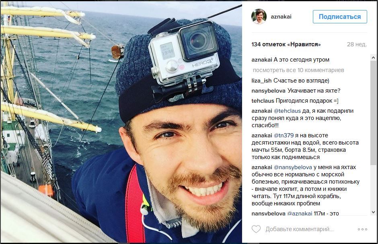Click the Подписаться follow button
The width and height of the screenshot is (378, 244).
click(x=340, y=17)
